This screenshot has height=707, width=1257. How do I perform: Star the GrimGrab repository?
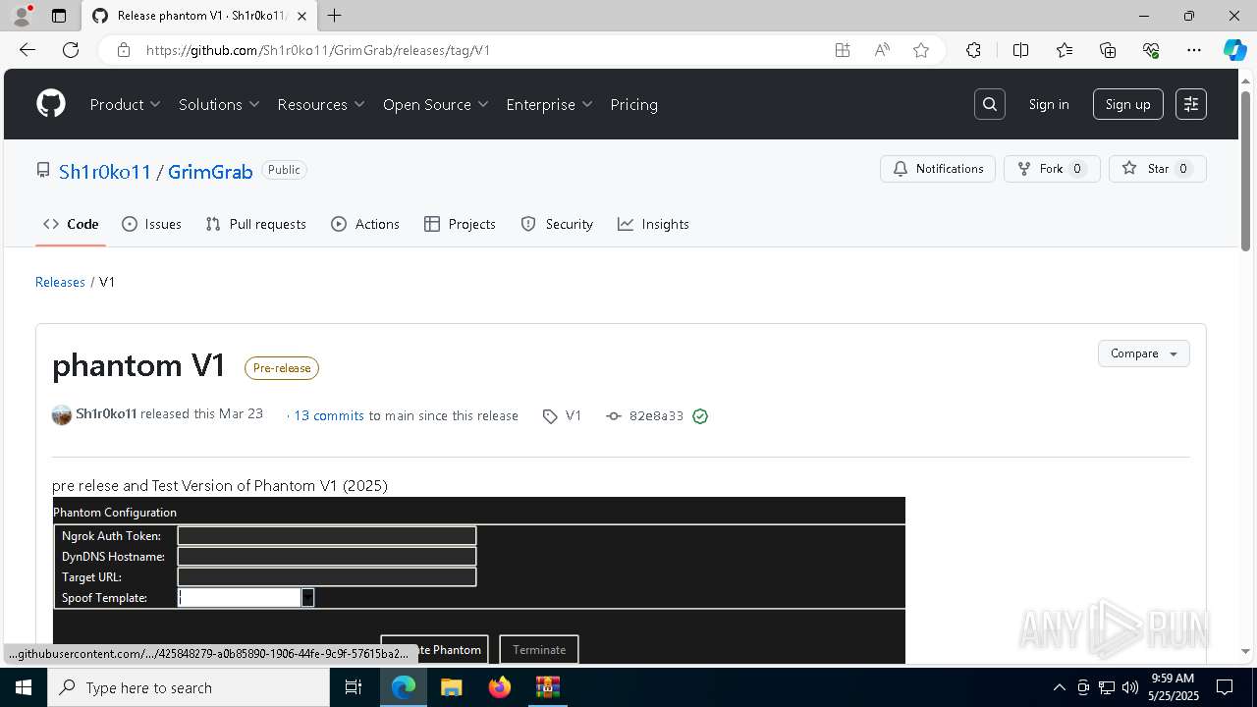point(1158,169)
